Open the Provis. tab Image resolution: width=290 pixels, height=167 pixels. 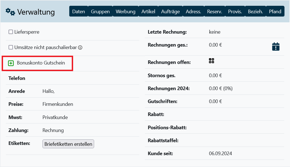tap(235, 12)
